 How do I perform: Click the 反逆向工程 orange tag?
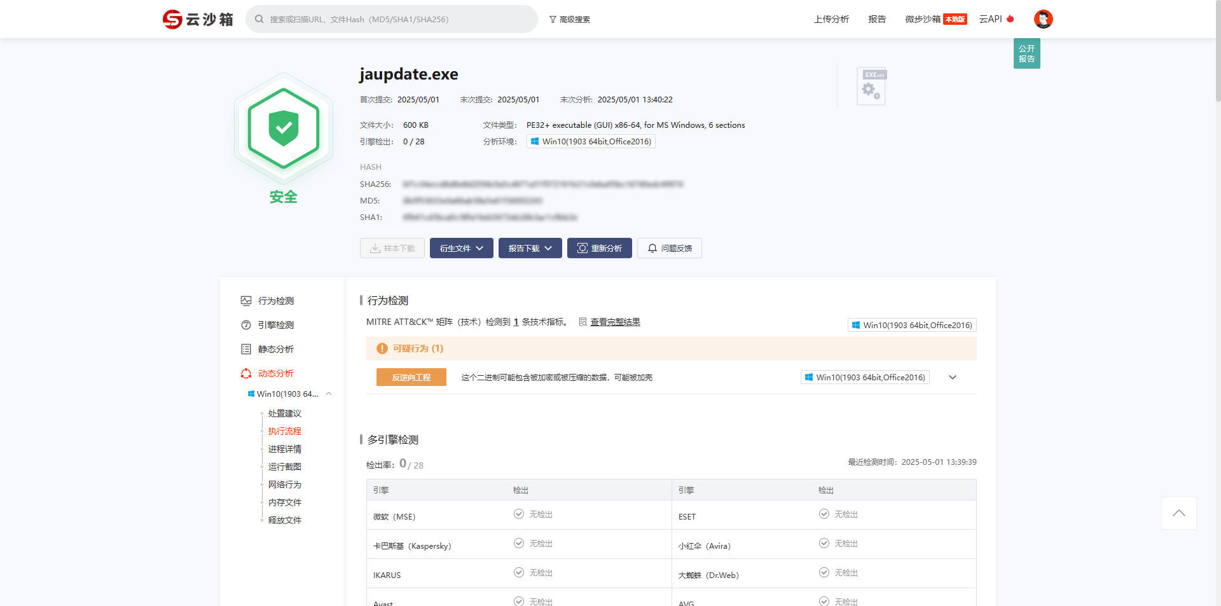pyautogui.click(x=411, y=377)
